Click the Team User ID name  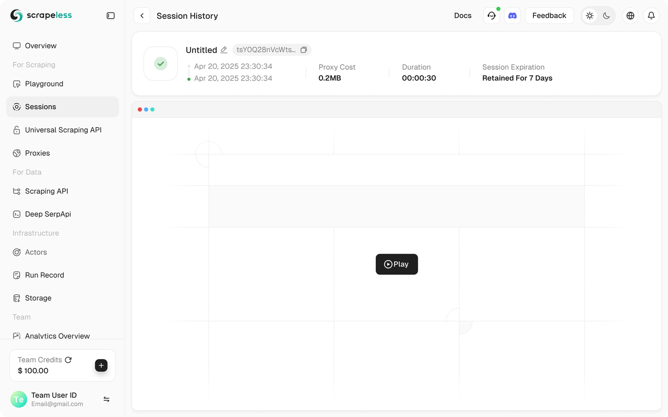point(54,395)
